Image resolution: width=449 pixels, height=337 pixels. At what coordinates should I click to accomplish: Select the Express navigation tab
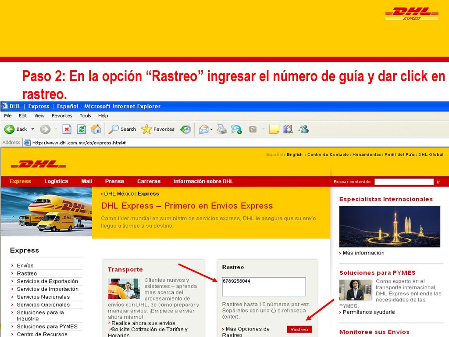20,181
